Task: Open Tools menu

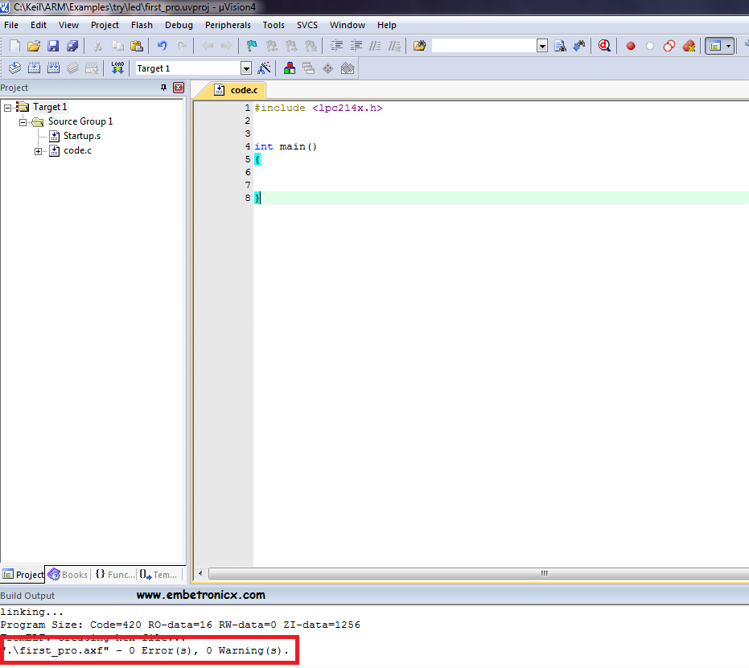Action: click(x=274, y=25)
